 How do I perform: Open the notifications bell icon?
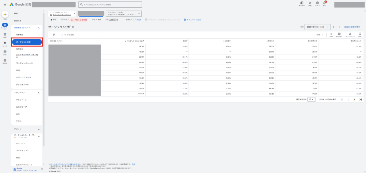click(324, 3)
